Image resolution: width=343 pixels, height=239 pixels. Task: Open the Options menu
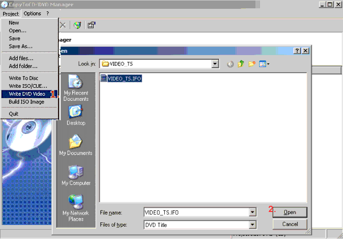(32, 14)
